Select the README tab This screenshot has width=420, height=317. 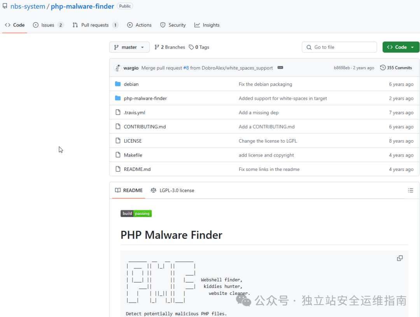tap(129, 190)
